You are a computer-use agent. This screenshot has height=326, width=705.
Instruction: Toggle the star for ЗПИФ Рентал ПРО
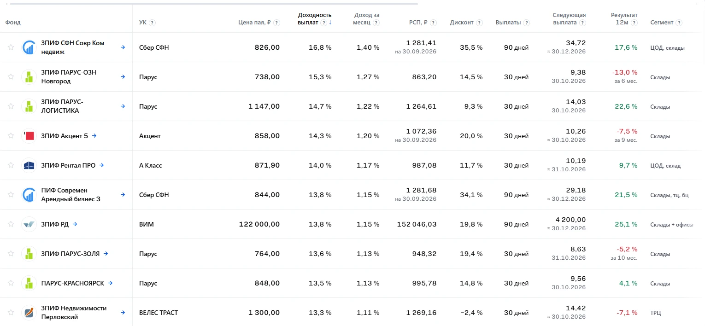point(11,165)
